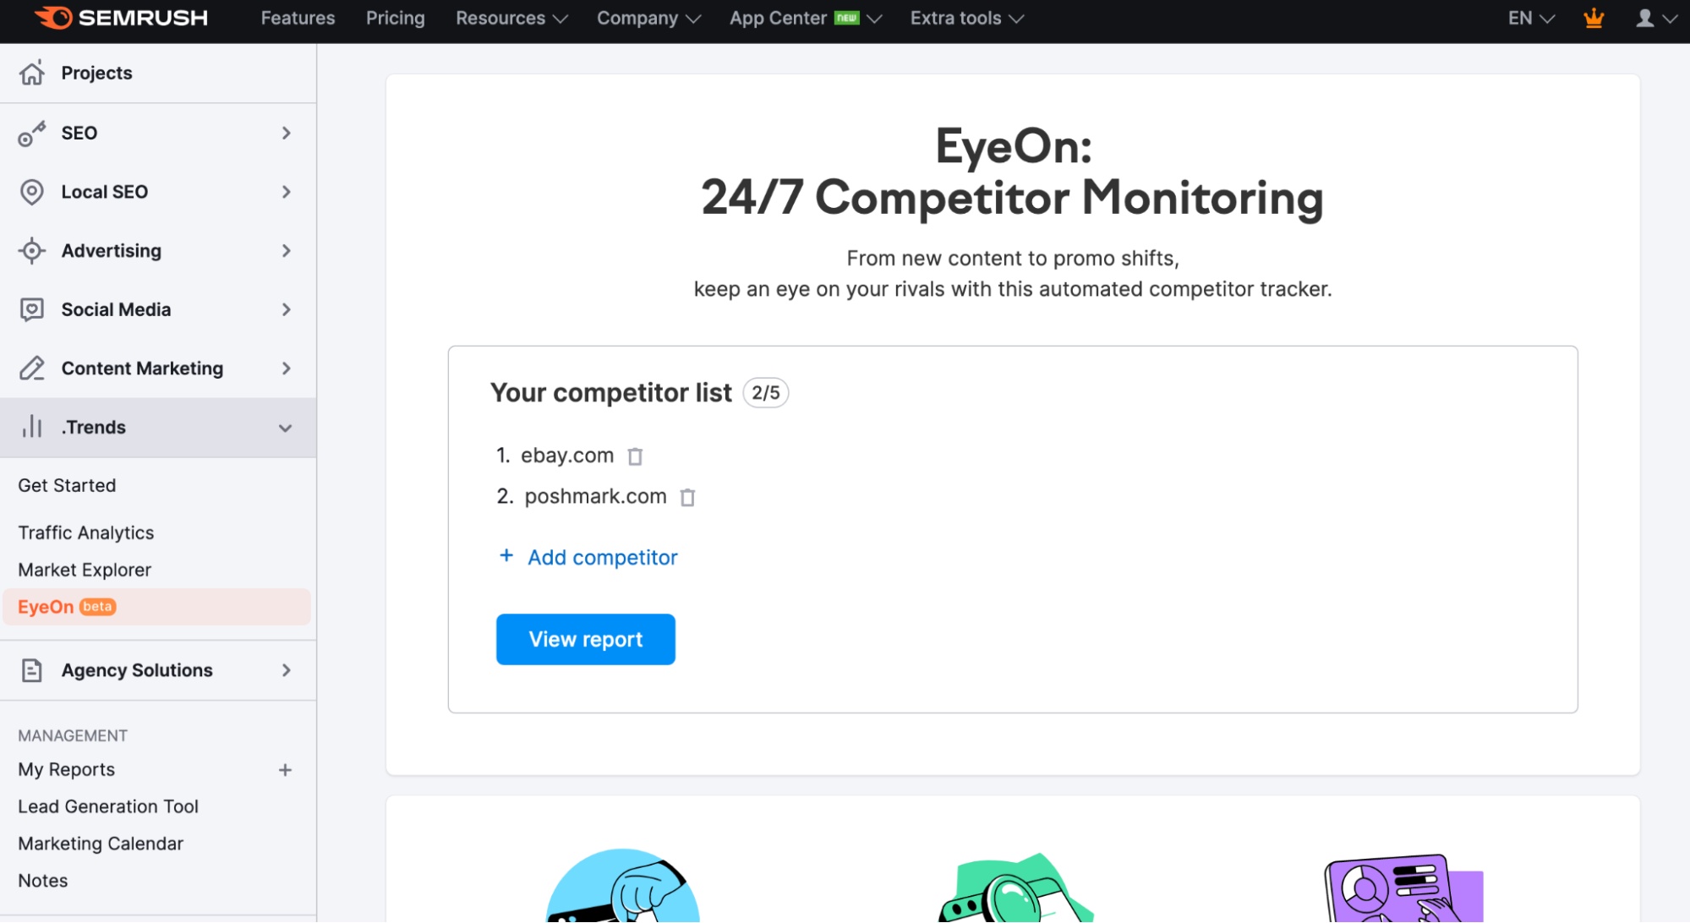This screenshot has height=923, width=1690.
Task: Open the Resources dropdown menu
Action: 511,19
